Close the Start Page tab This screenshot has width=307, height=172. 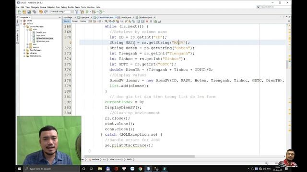[x=75, y=17]
